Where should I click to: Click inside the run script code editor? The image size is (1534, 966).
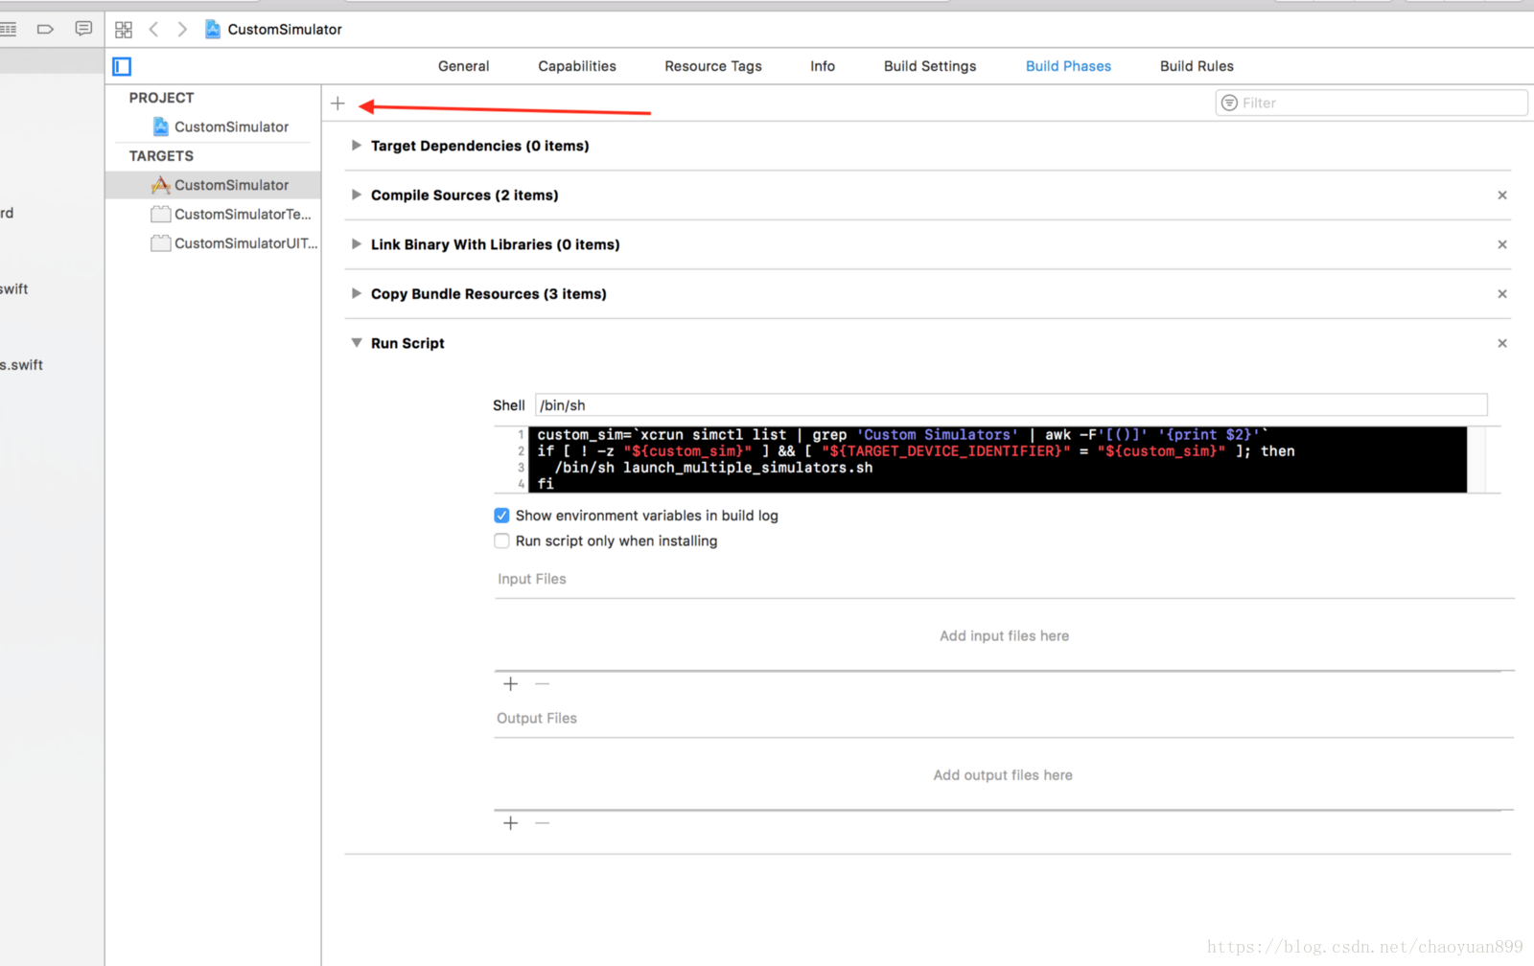tap(997, 460)
